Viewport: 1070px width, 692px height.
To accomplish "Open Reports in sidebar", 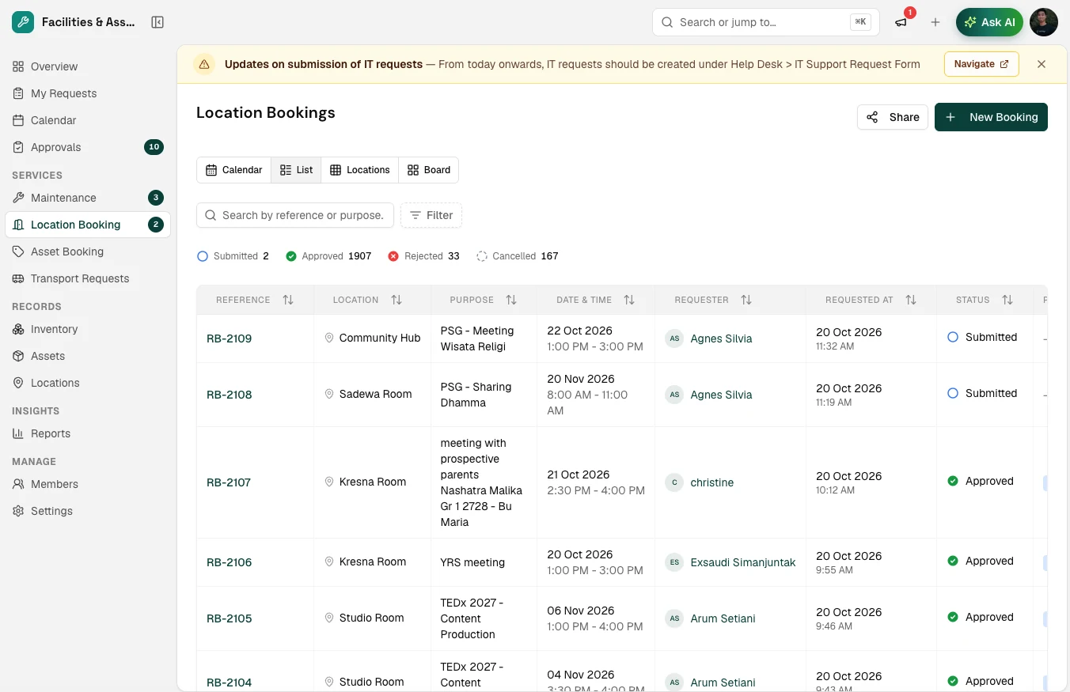I will 87,433.
